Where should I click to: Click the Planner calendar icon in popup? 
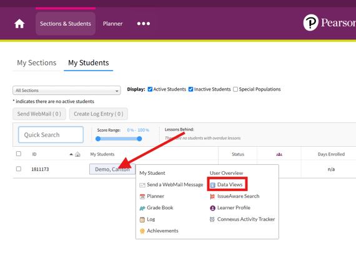[x=142, y=196]
